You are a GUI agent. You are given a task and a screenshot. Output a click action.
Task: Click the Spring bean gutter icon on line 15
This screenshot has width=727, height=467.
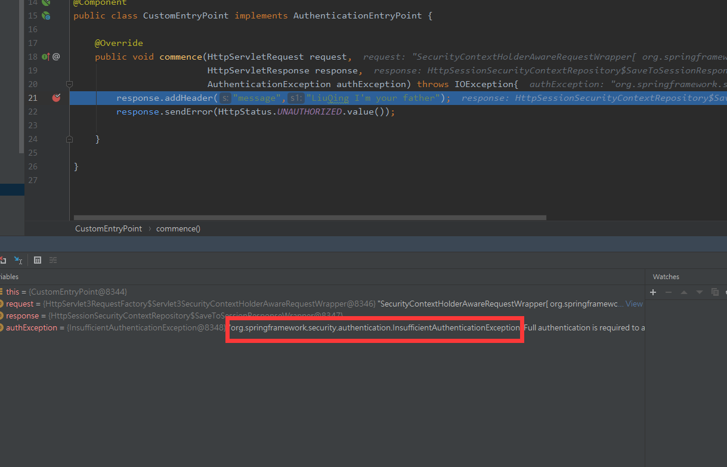pyautogui.click(x=46, y=16)
